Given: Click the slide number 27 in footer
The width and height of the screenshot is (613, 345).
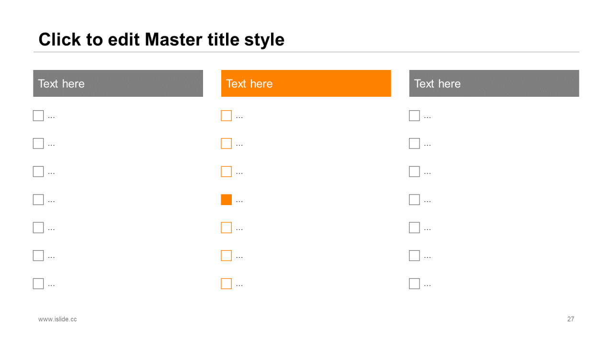Looking at the screenshot, I should pyautogui.click(x=570, y=319).
